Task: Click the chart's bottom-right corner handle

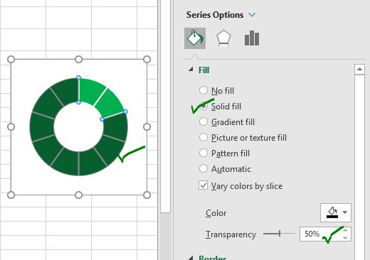Action: [x=147, y=195]
